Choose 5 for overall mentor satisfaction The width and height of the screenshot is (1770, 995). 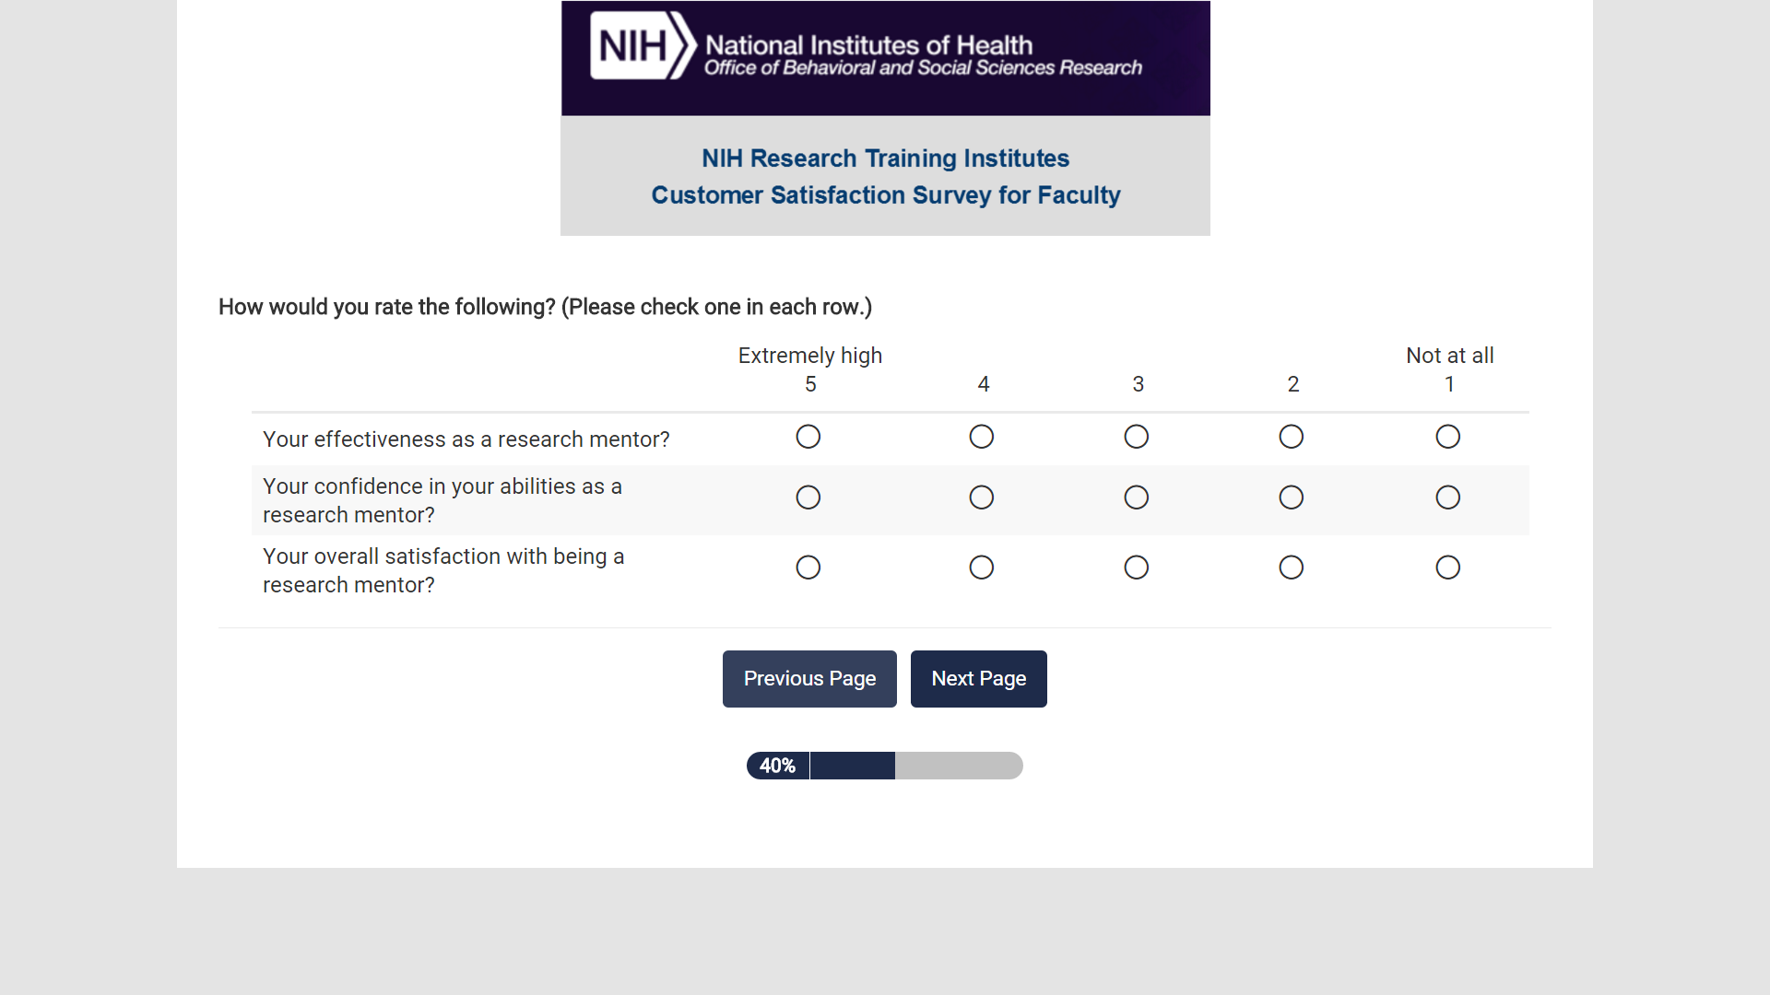point(808,568)
